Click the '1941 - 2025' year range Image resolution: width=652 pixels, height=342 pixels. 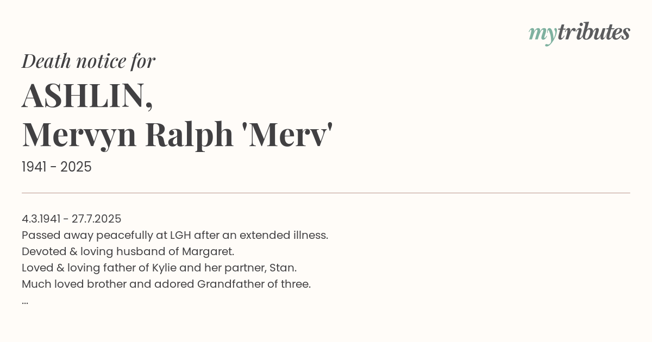(x=57, y=167)
